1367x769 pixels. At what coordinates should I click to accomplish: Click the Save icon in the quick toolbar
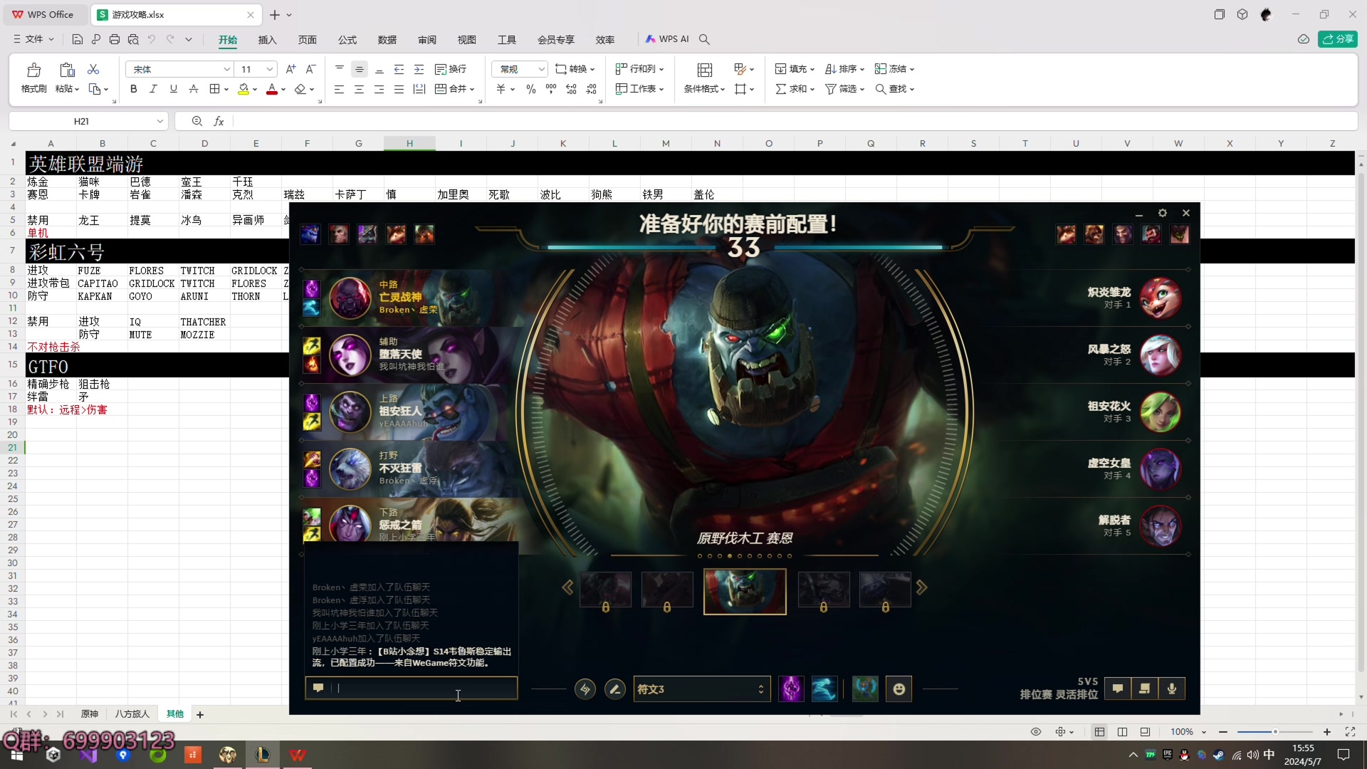point(78,39)
